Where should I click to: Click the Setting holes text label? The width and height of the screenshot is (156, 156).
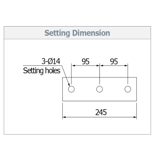click(x=41, y=71)
